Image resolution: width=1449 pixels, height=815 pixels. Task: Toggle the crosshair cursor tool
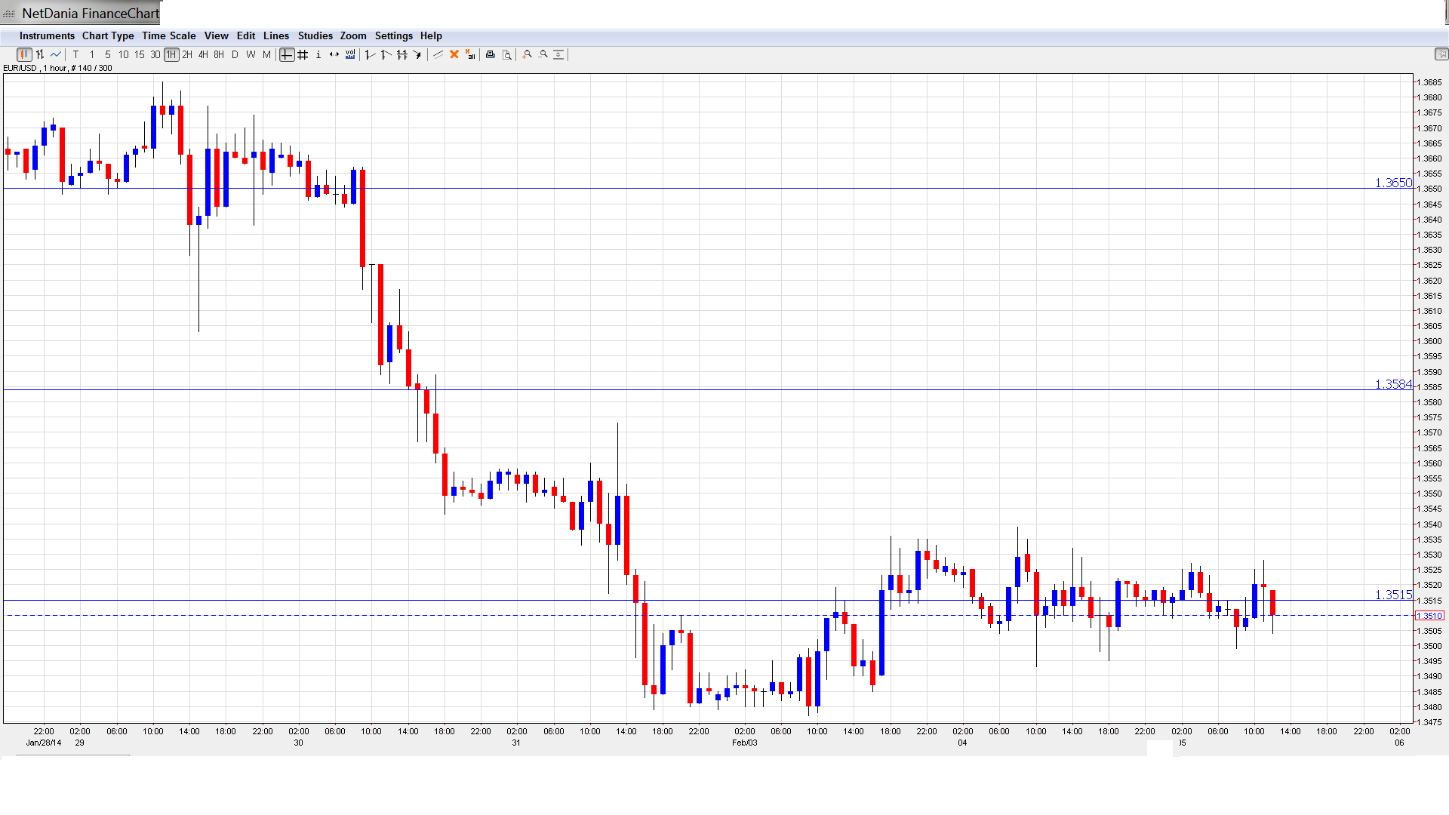tap(287, 54)
